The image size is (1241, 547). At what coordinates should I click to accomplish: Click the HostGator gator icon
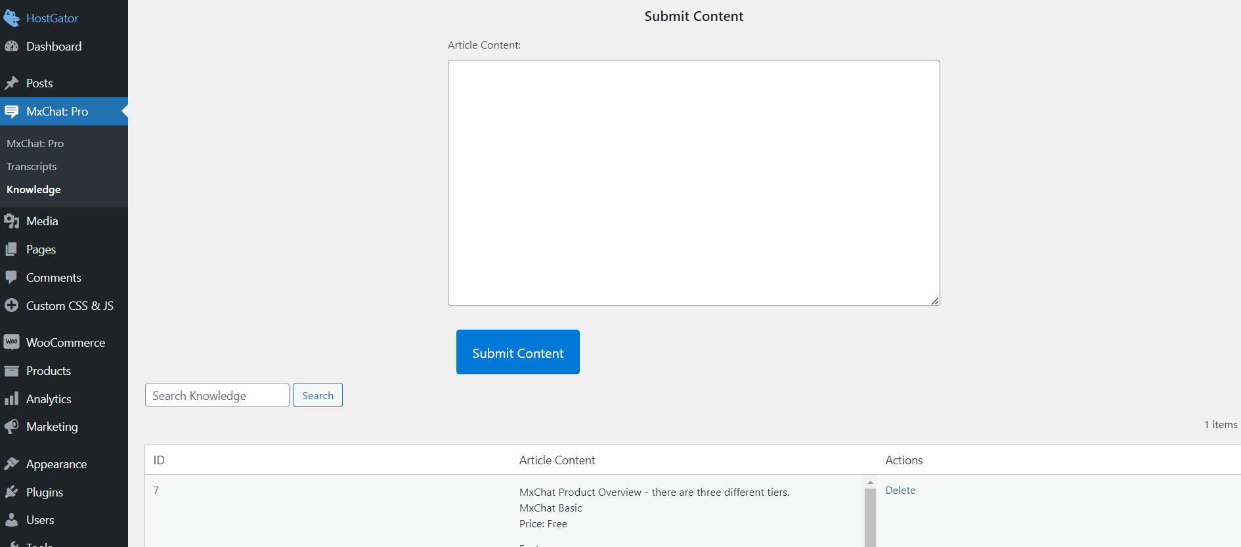click(11, 18)
